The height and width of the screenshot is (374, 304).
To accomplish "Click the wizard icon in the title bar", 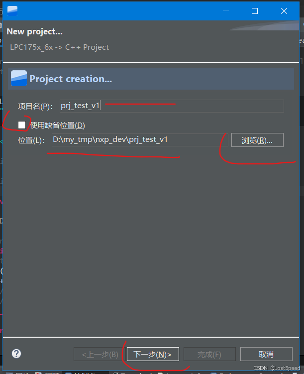I will coord(12,11).
